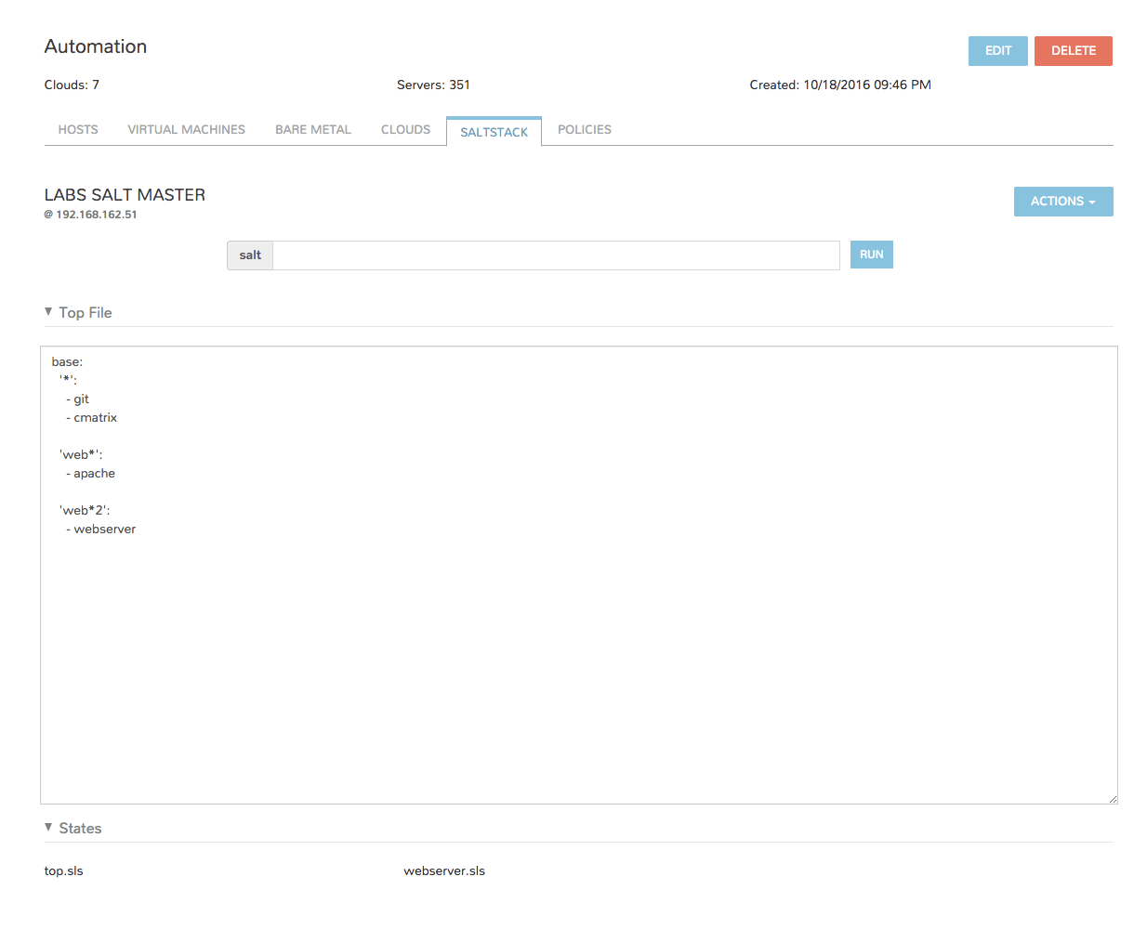
Task: Go to the BARE METAL tab
Action: click(312, 130)
